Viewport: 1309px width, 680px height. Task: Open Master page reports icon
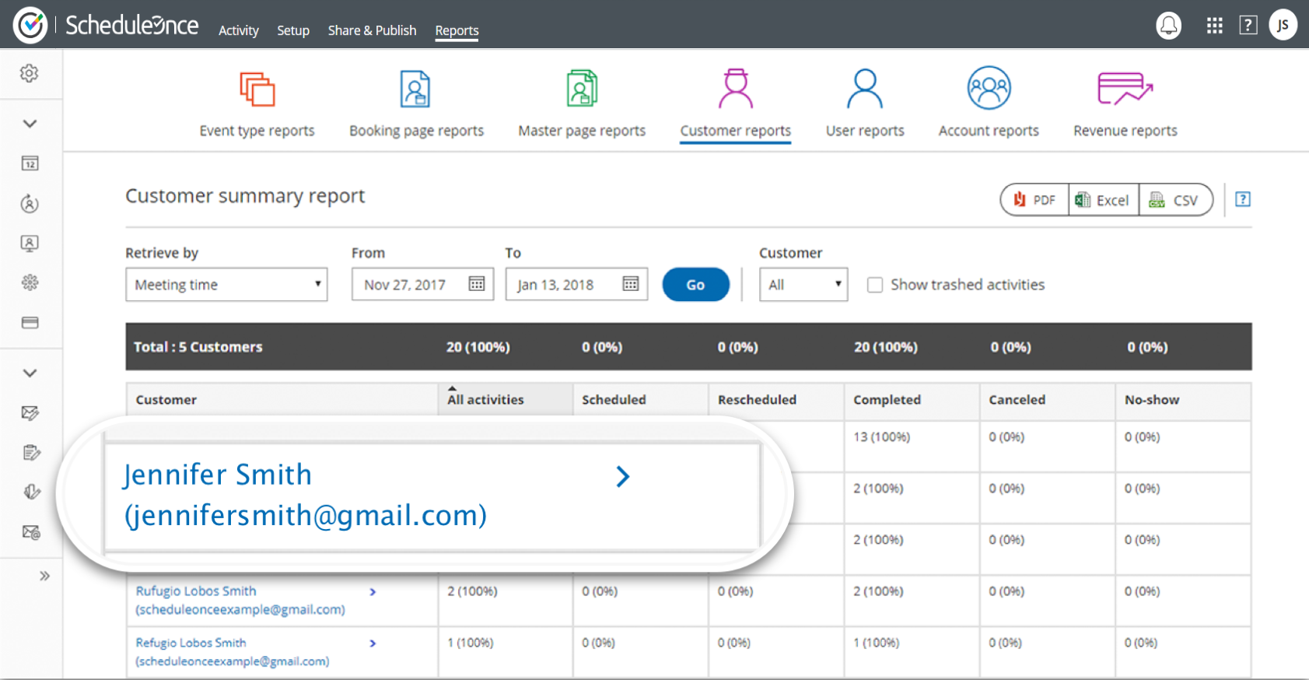582,89
